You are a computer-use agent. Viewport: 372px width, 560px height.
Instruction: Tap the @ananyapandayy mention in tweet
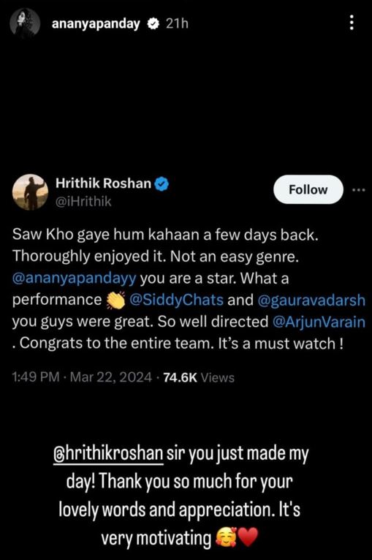tap(75, 279)
